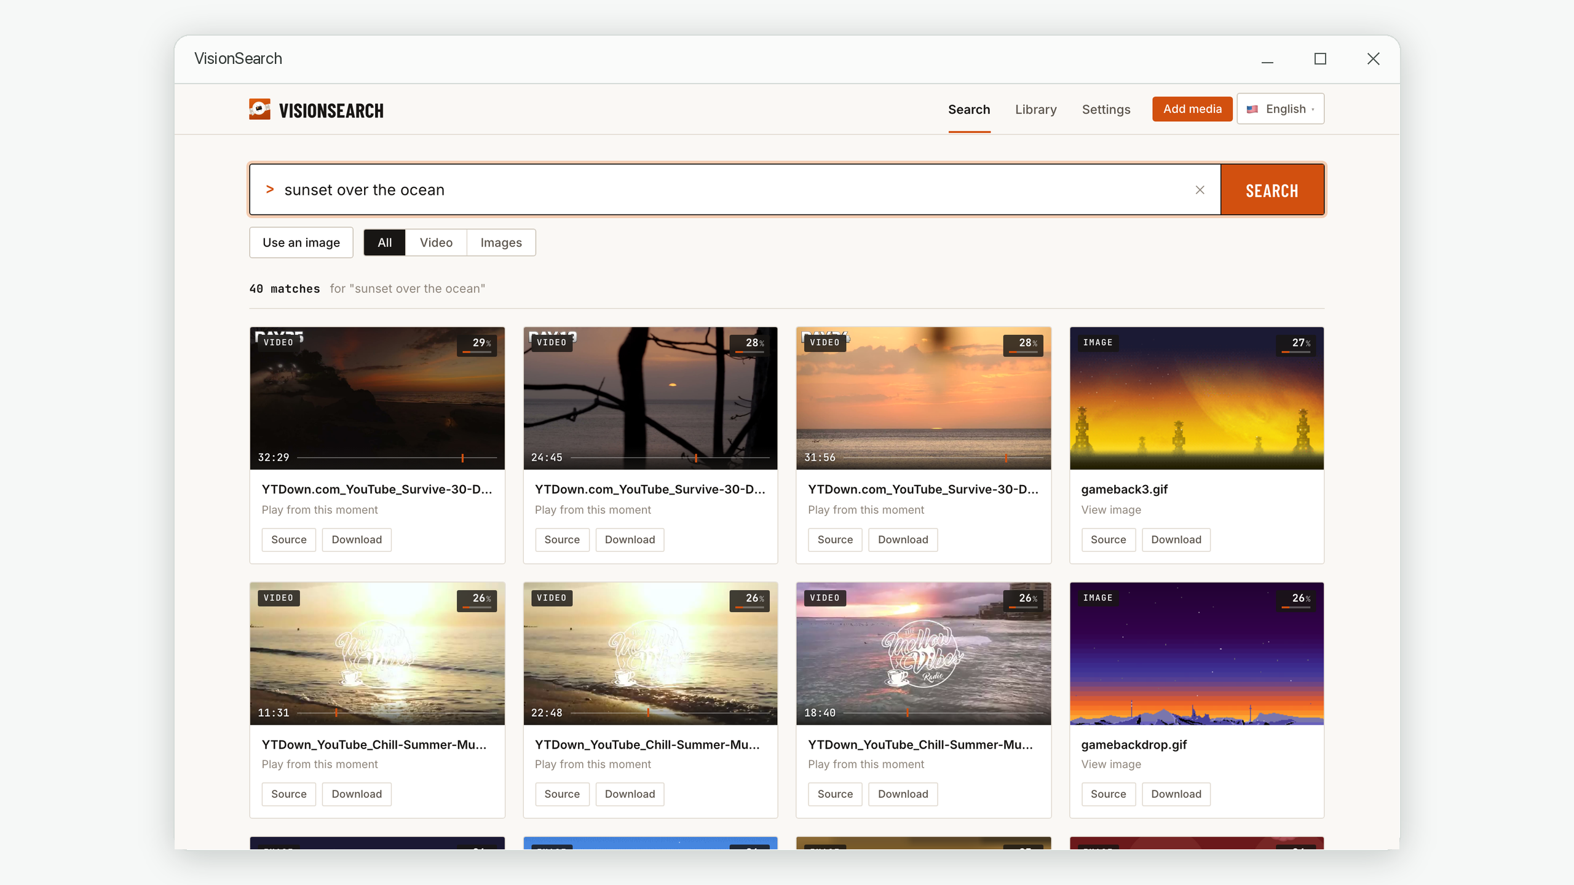Image resolution: width=1574 pixels, height=885 pixels.
Task: Open the 11:31 Chill-Summer video thumbnail
Action: pyautogui.click(x=377, y=654)
